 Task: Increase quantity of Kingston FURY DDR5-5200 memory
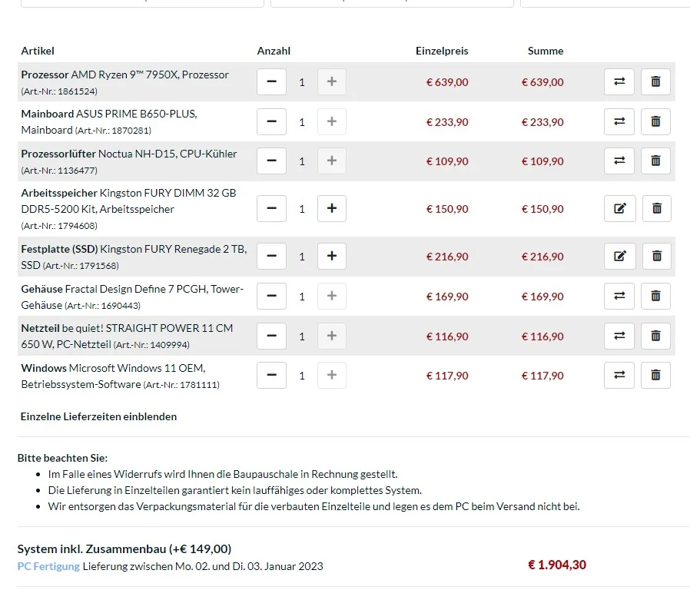click(x=332, y=208)
